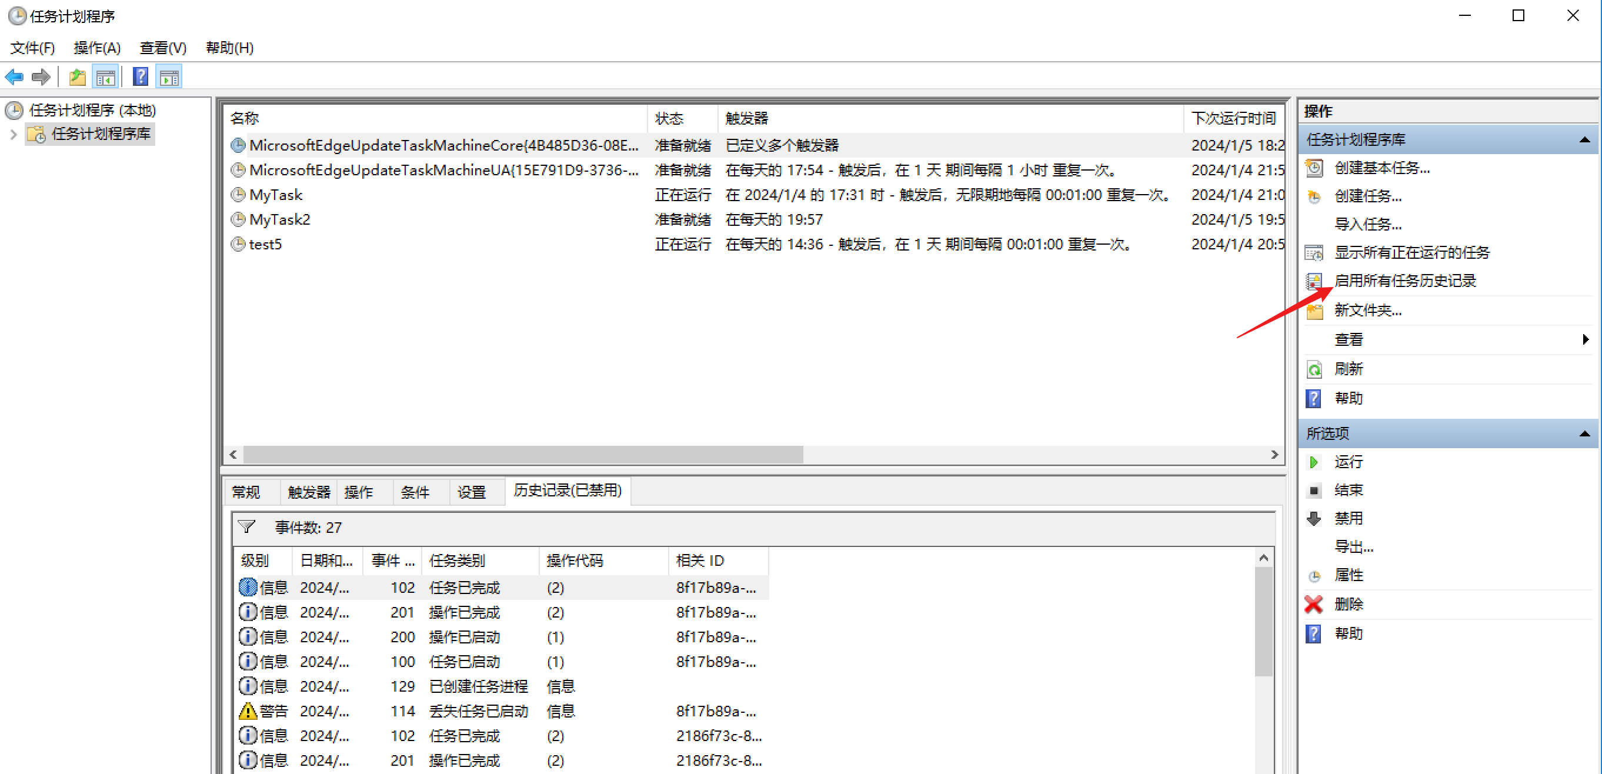Open the 创建基本任务 wizard icon
This screenshot has width=1602, height=774.
[x=1314, y=168]
